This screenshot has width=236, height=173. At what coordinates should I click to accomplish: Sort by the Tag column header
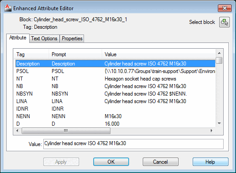[31, 54]
